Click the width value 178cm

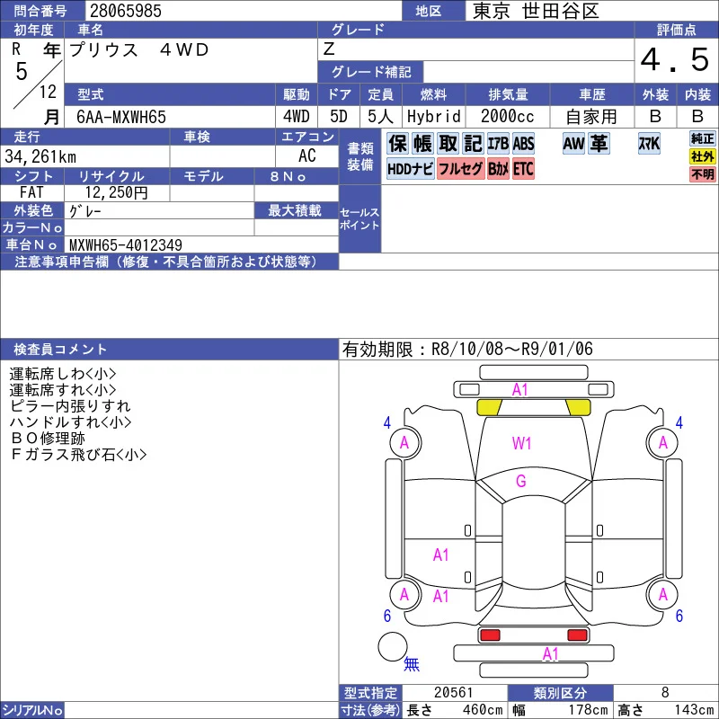point(589,710)
